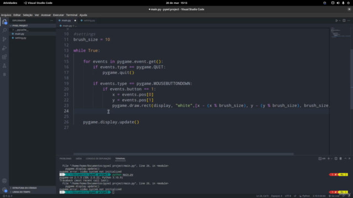353x198 pixels.
Task: Open the Search view in activity bar
Action: pyautogui.click(x=4, y=30)
